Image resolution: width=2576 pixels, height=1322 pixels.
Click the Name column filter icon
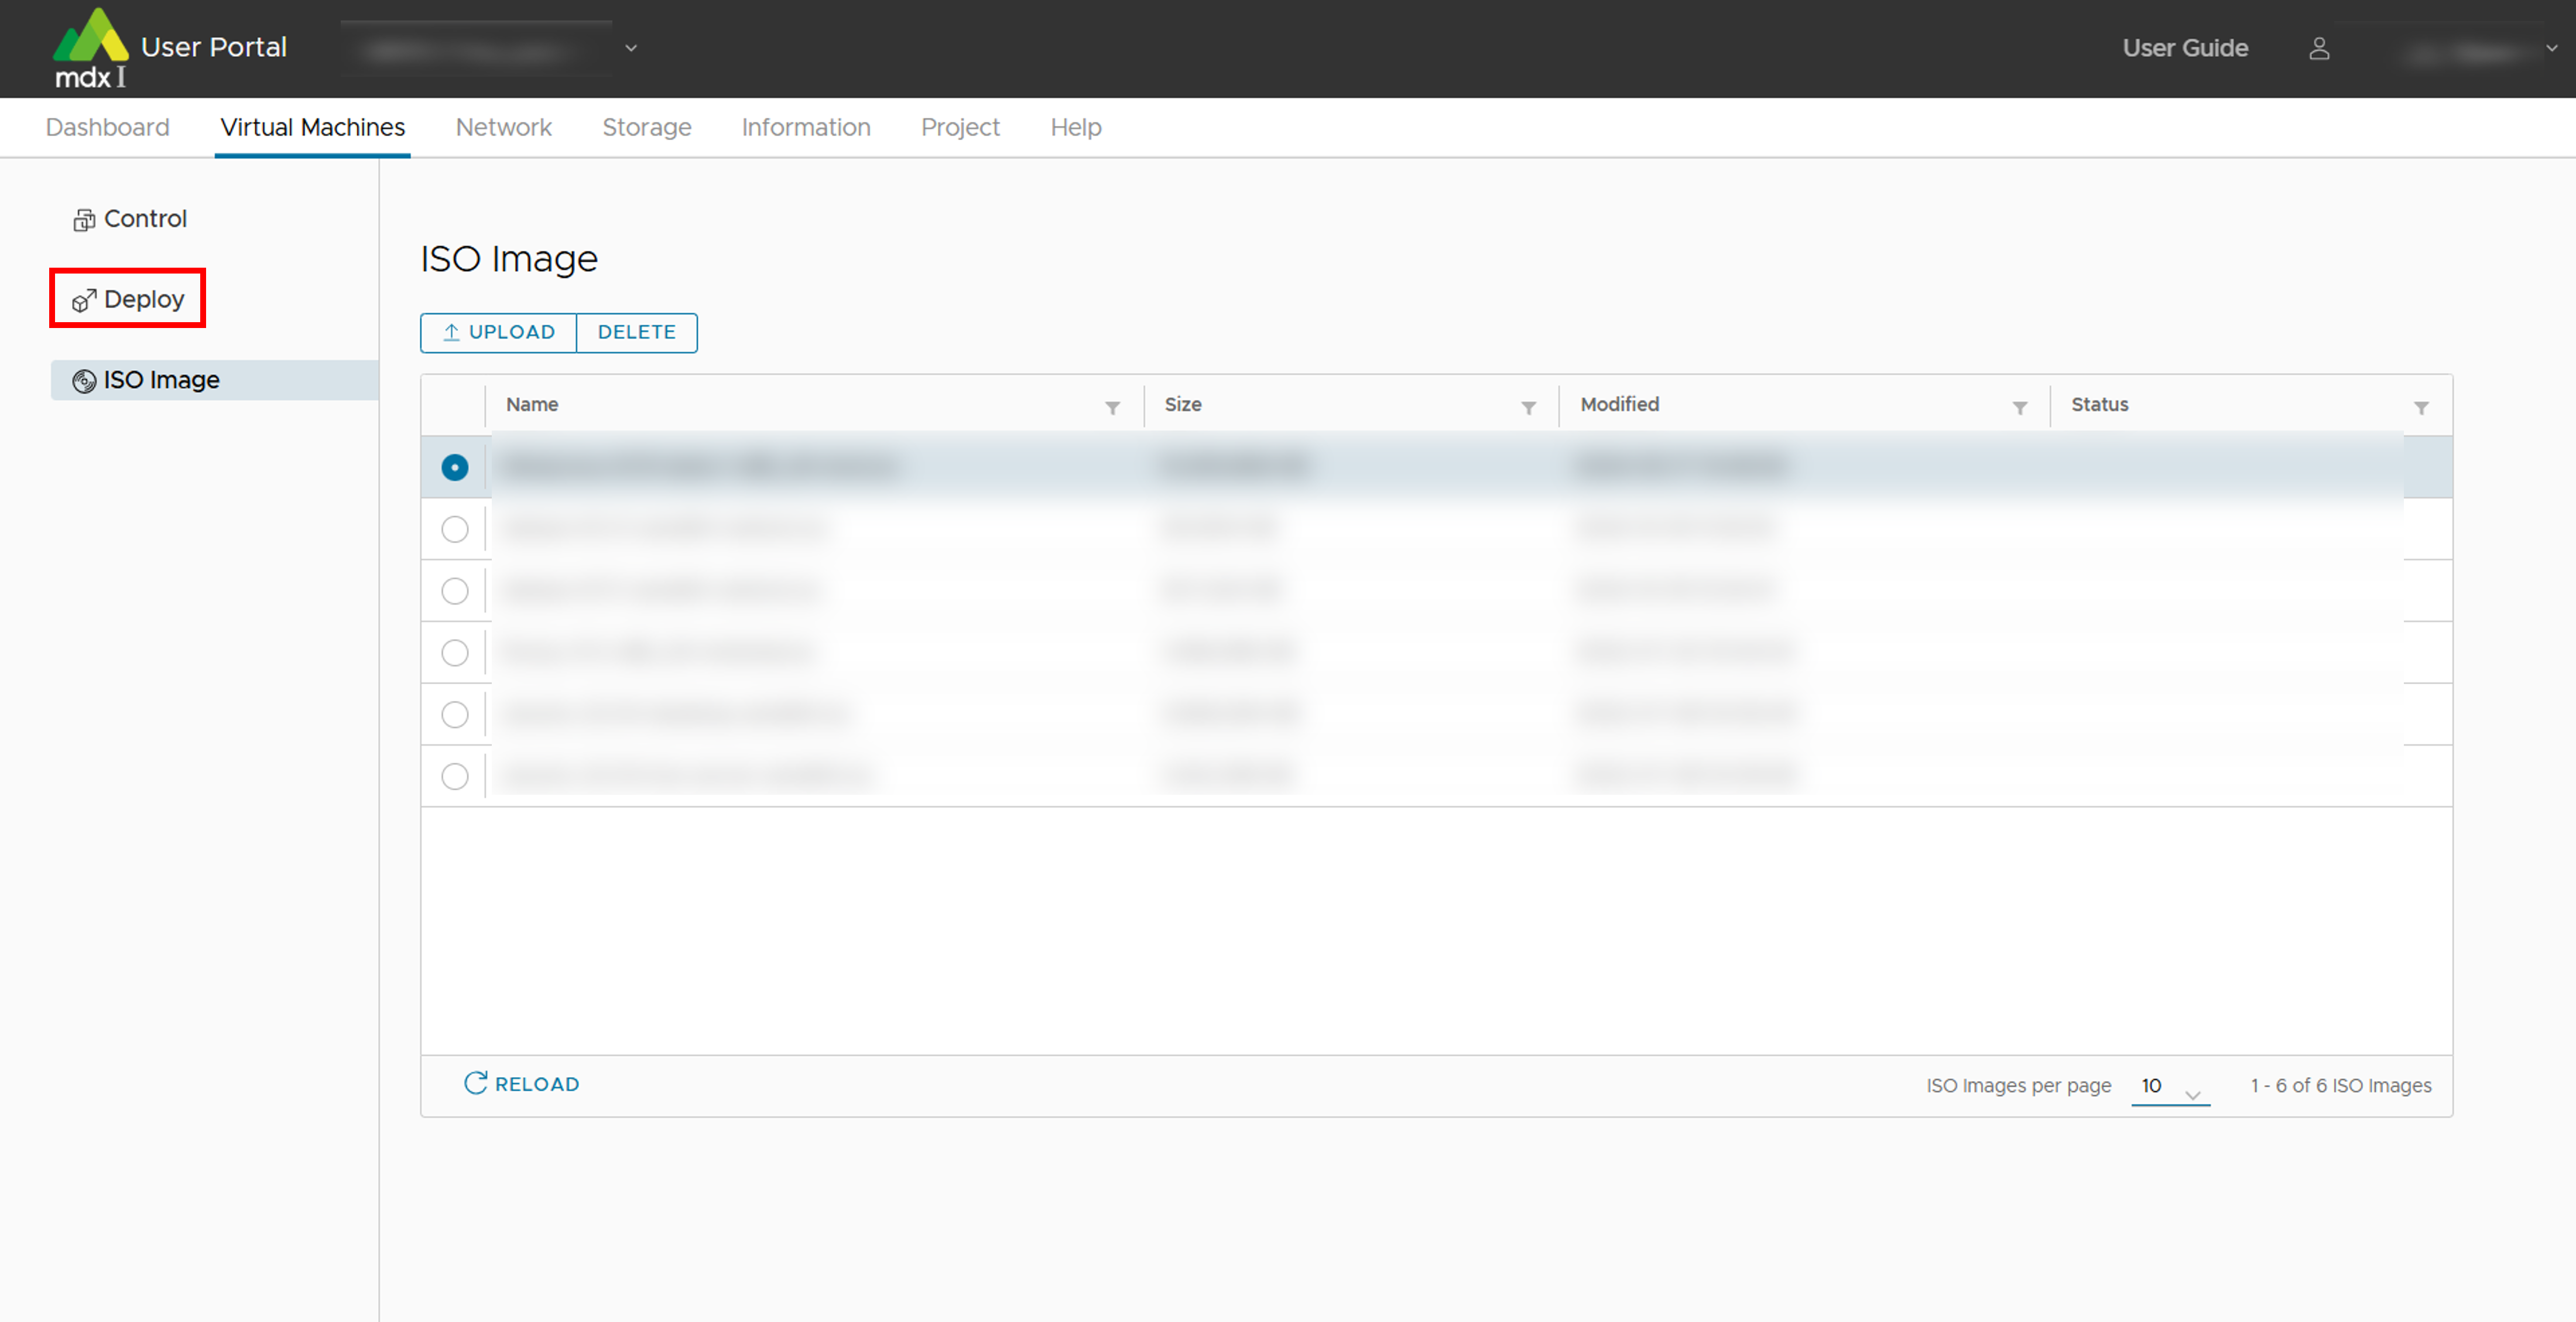tap(1112, 407)
